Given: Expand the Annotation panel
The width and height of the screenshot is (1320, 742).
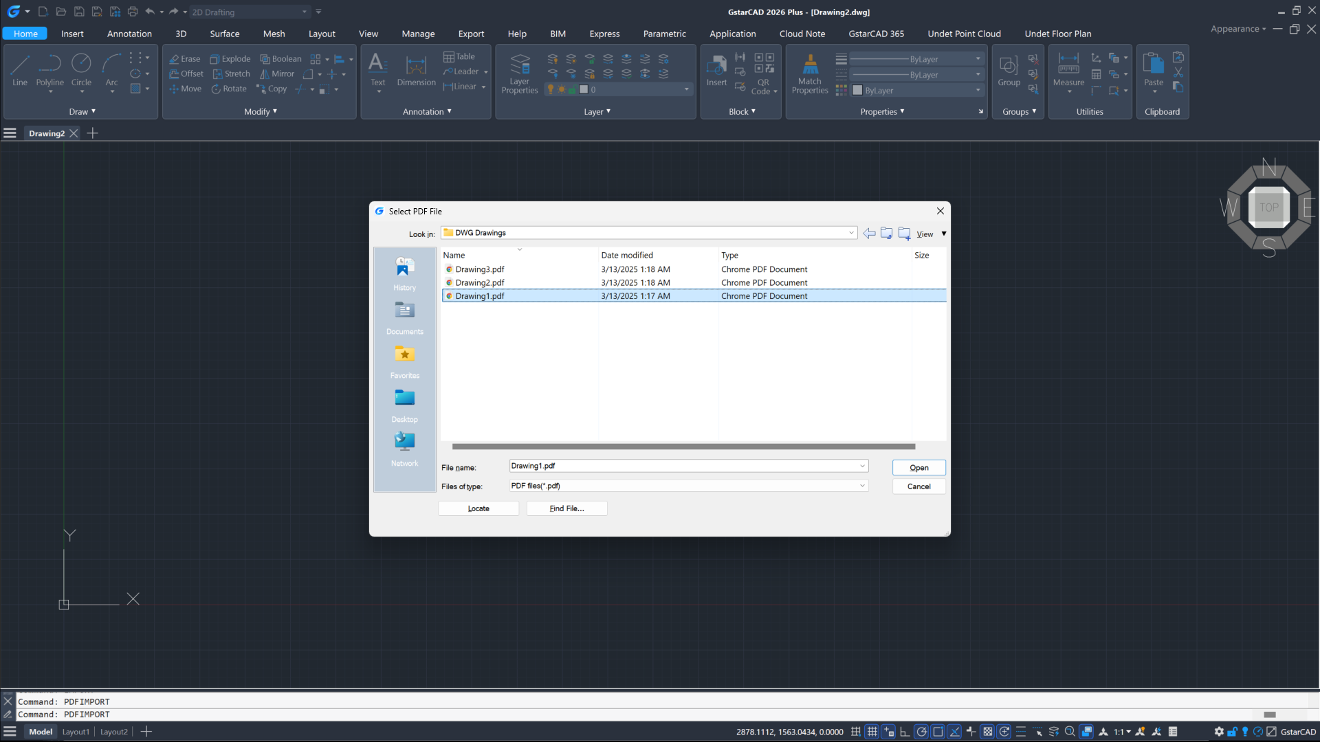Looking at the screenshot, I should [x=427, y=111].
